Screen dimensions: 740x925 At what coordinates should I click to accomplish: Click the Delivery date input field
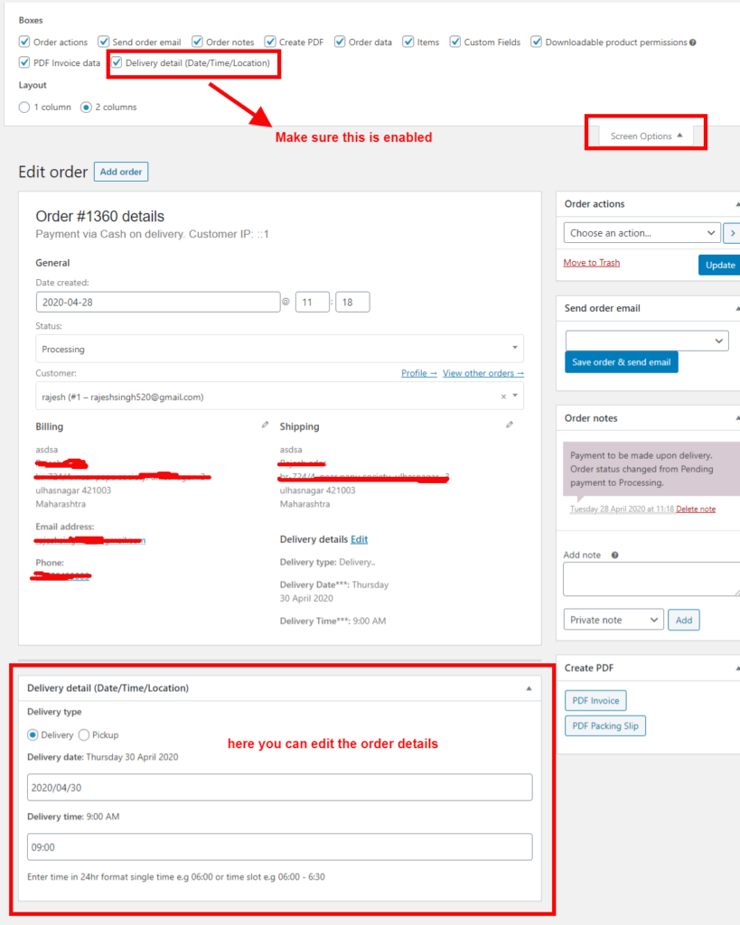(279, 788)
